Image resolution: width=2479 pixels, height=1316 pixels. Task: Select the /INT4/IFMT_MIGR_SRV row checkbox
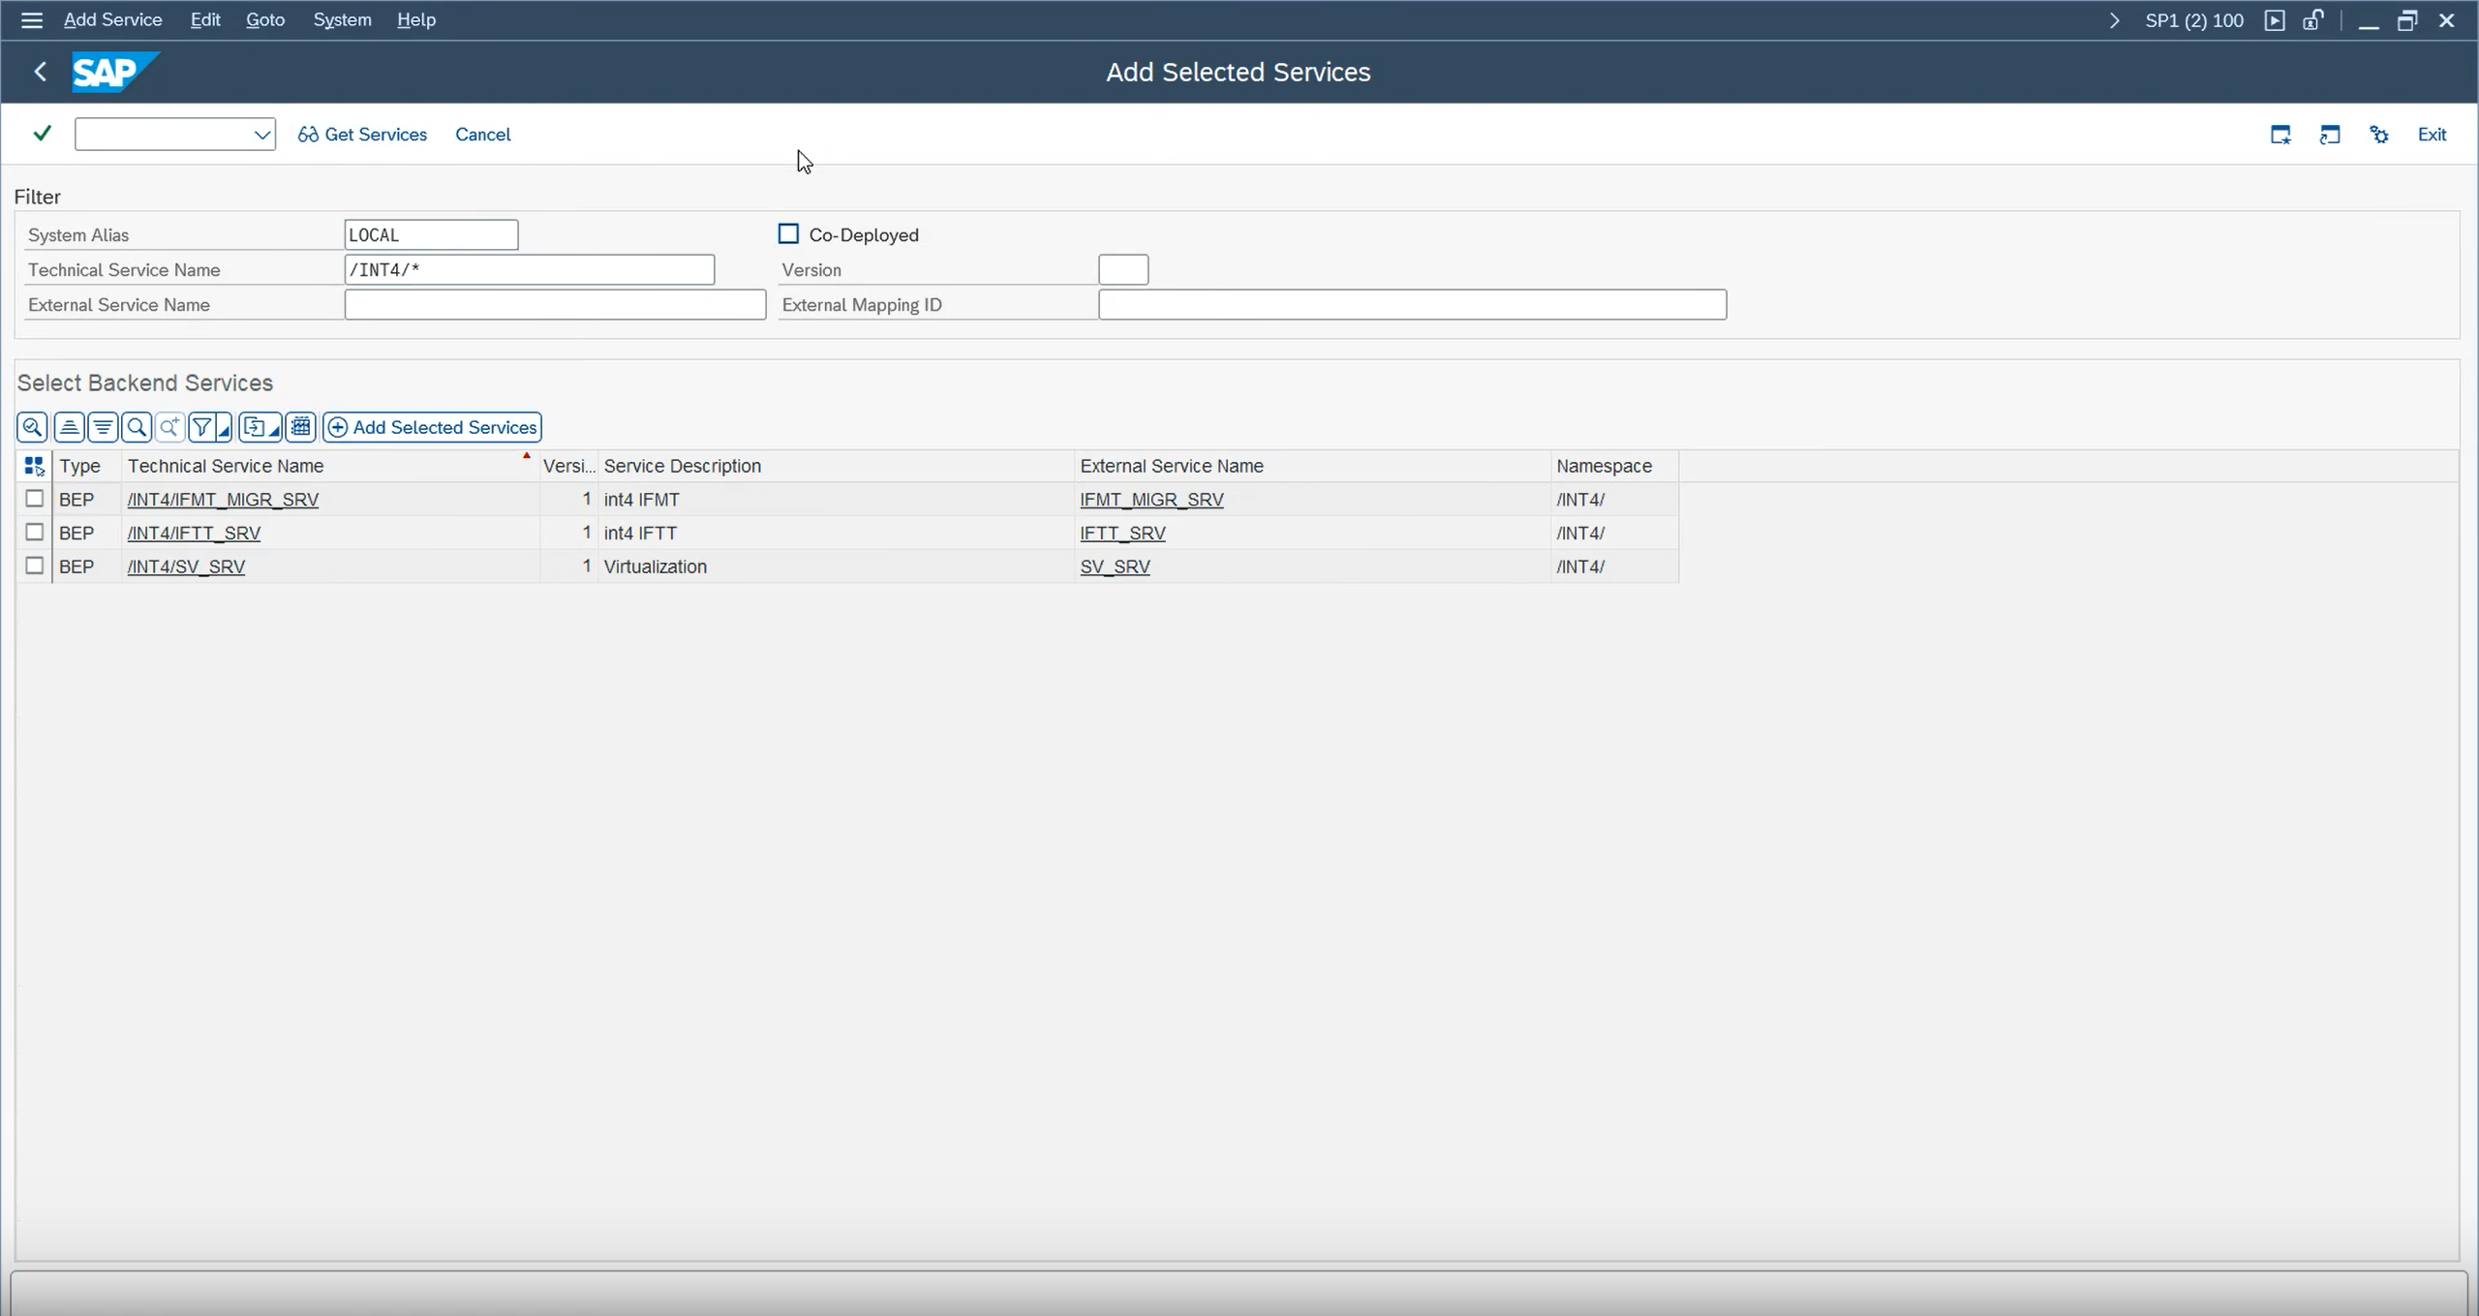(x=34, y=499)
